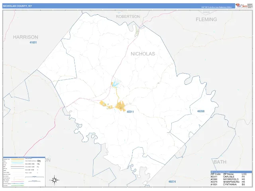255x191 pixels.
Task: Click the largest 'City' sample in legend
Action: [39, 161]
